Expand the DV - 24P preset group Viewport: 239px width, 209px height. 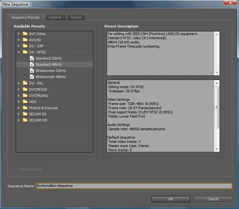tap(19, 46)
